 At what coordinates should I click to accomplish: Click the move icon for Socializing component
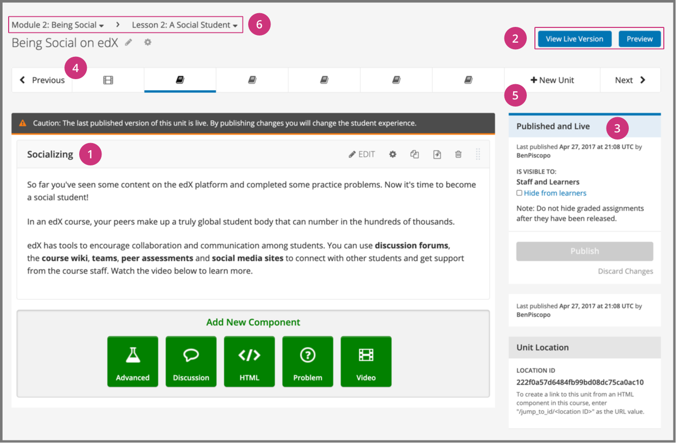[437, 154]
